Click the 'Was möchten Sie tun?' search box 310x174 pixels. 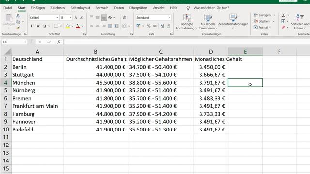211,8
